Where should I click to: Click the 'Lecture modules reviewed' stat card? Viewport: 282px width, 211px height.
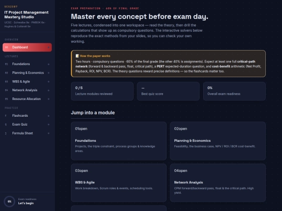102,91
